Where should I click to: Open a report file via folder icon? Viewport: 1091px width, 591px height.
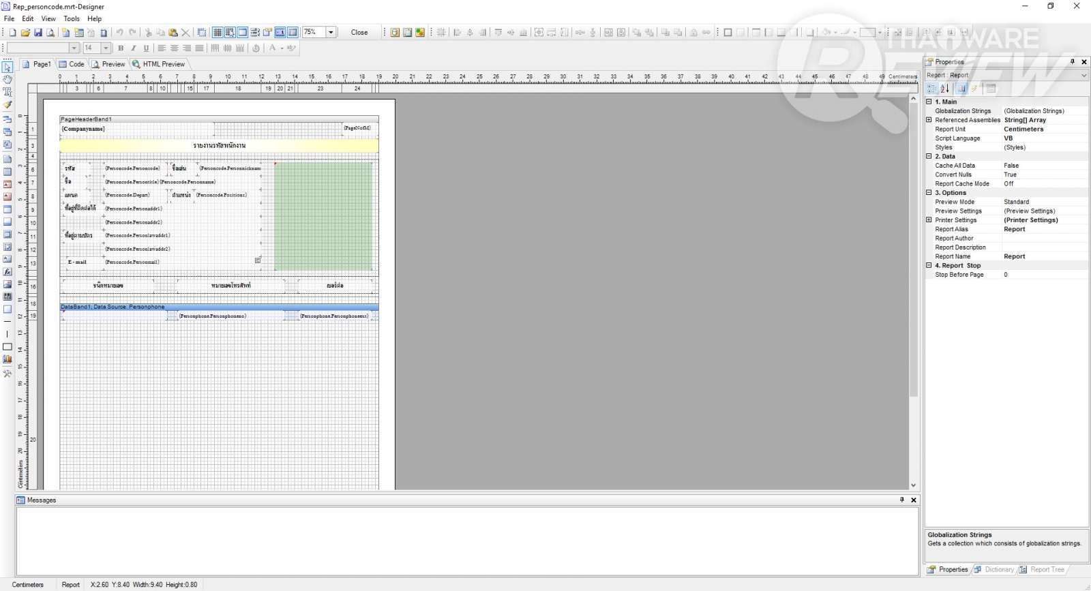(x=25, y=33)
